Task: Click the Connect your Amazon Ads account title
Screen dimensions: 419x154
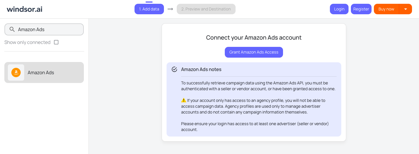Action: click(x=254, y=38)
